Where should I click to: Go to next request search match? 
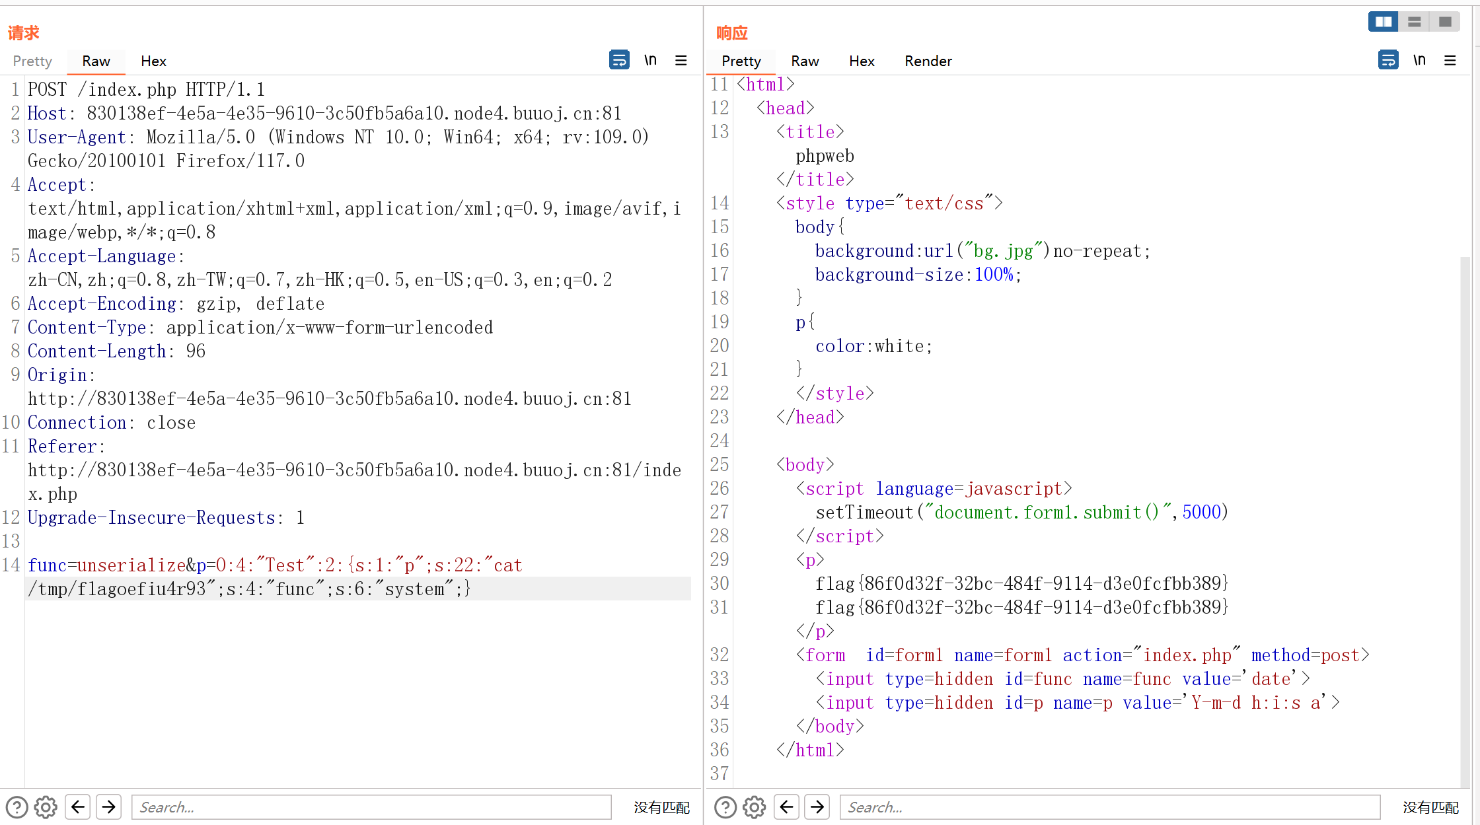108,807
